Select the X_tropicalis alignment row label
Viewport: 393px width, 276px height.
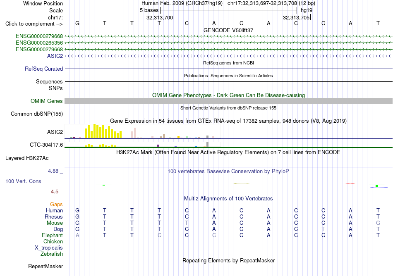[49, 248]
